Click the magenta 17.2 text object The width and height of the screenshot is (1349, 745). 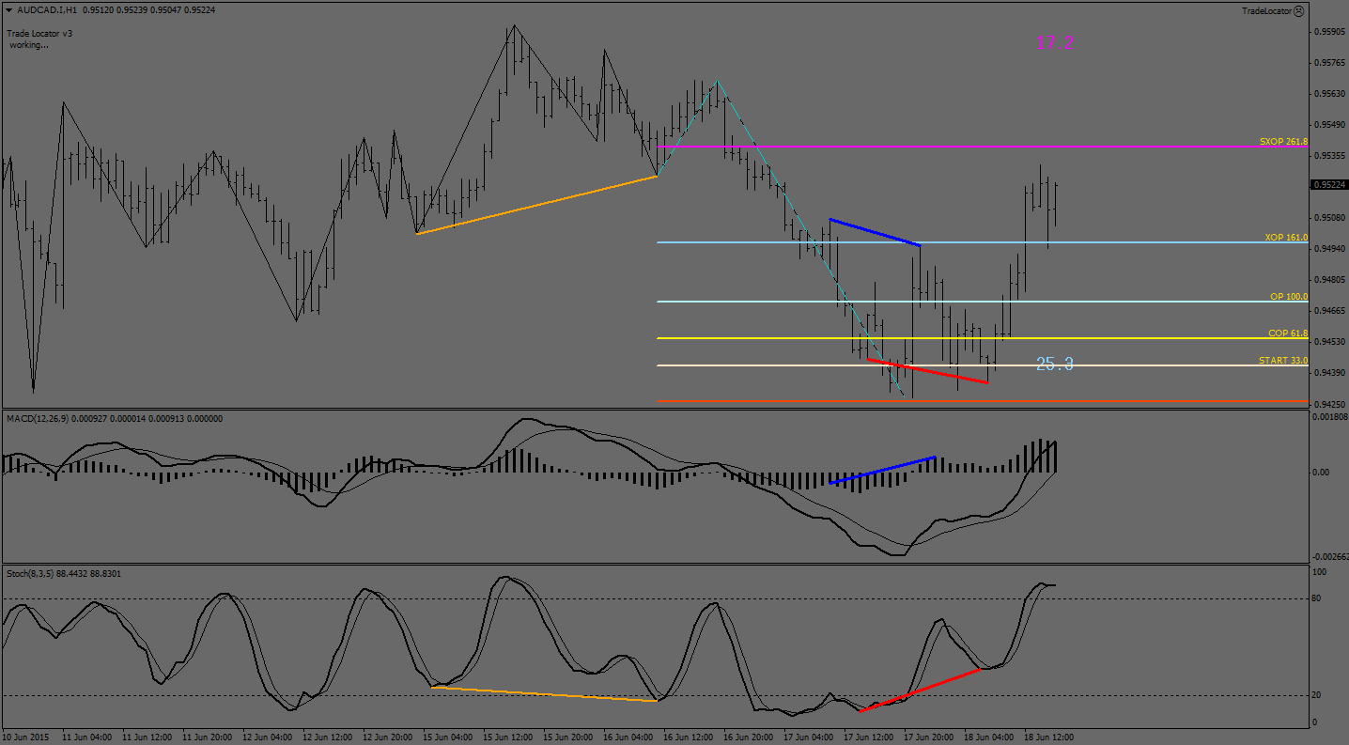1054,42
